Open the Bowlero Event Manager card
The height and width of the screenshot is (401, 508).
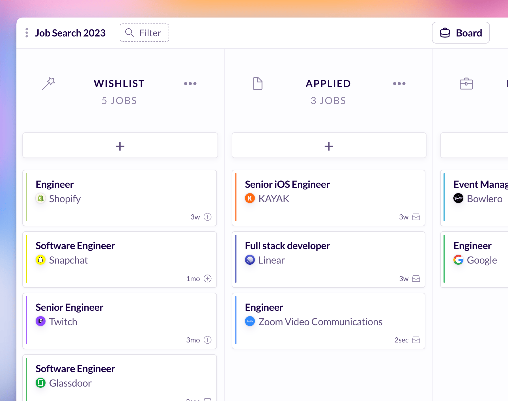pos(474,198)
